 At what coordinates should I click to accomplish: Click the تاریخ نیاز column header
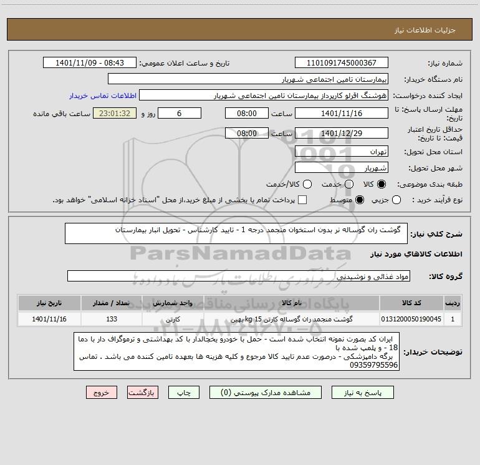click(49, 303)
